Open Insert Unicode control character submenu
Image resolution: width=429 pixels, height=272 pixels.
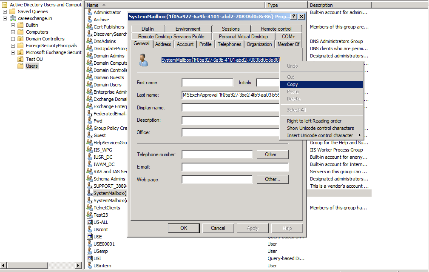coord(321,135)
